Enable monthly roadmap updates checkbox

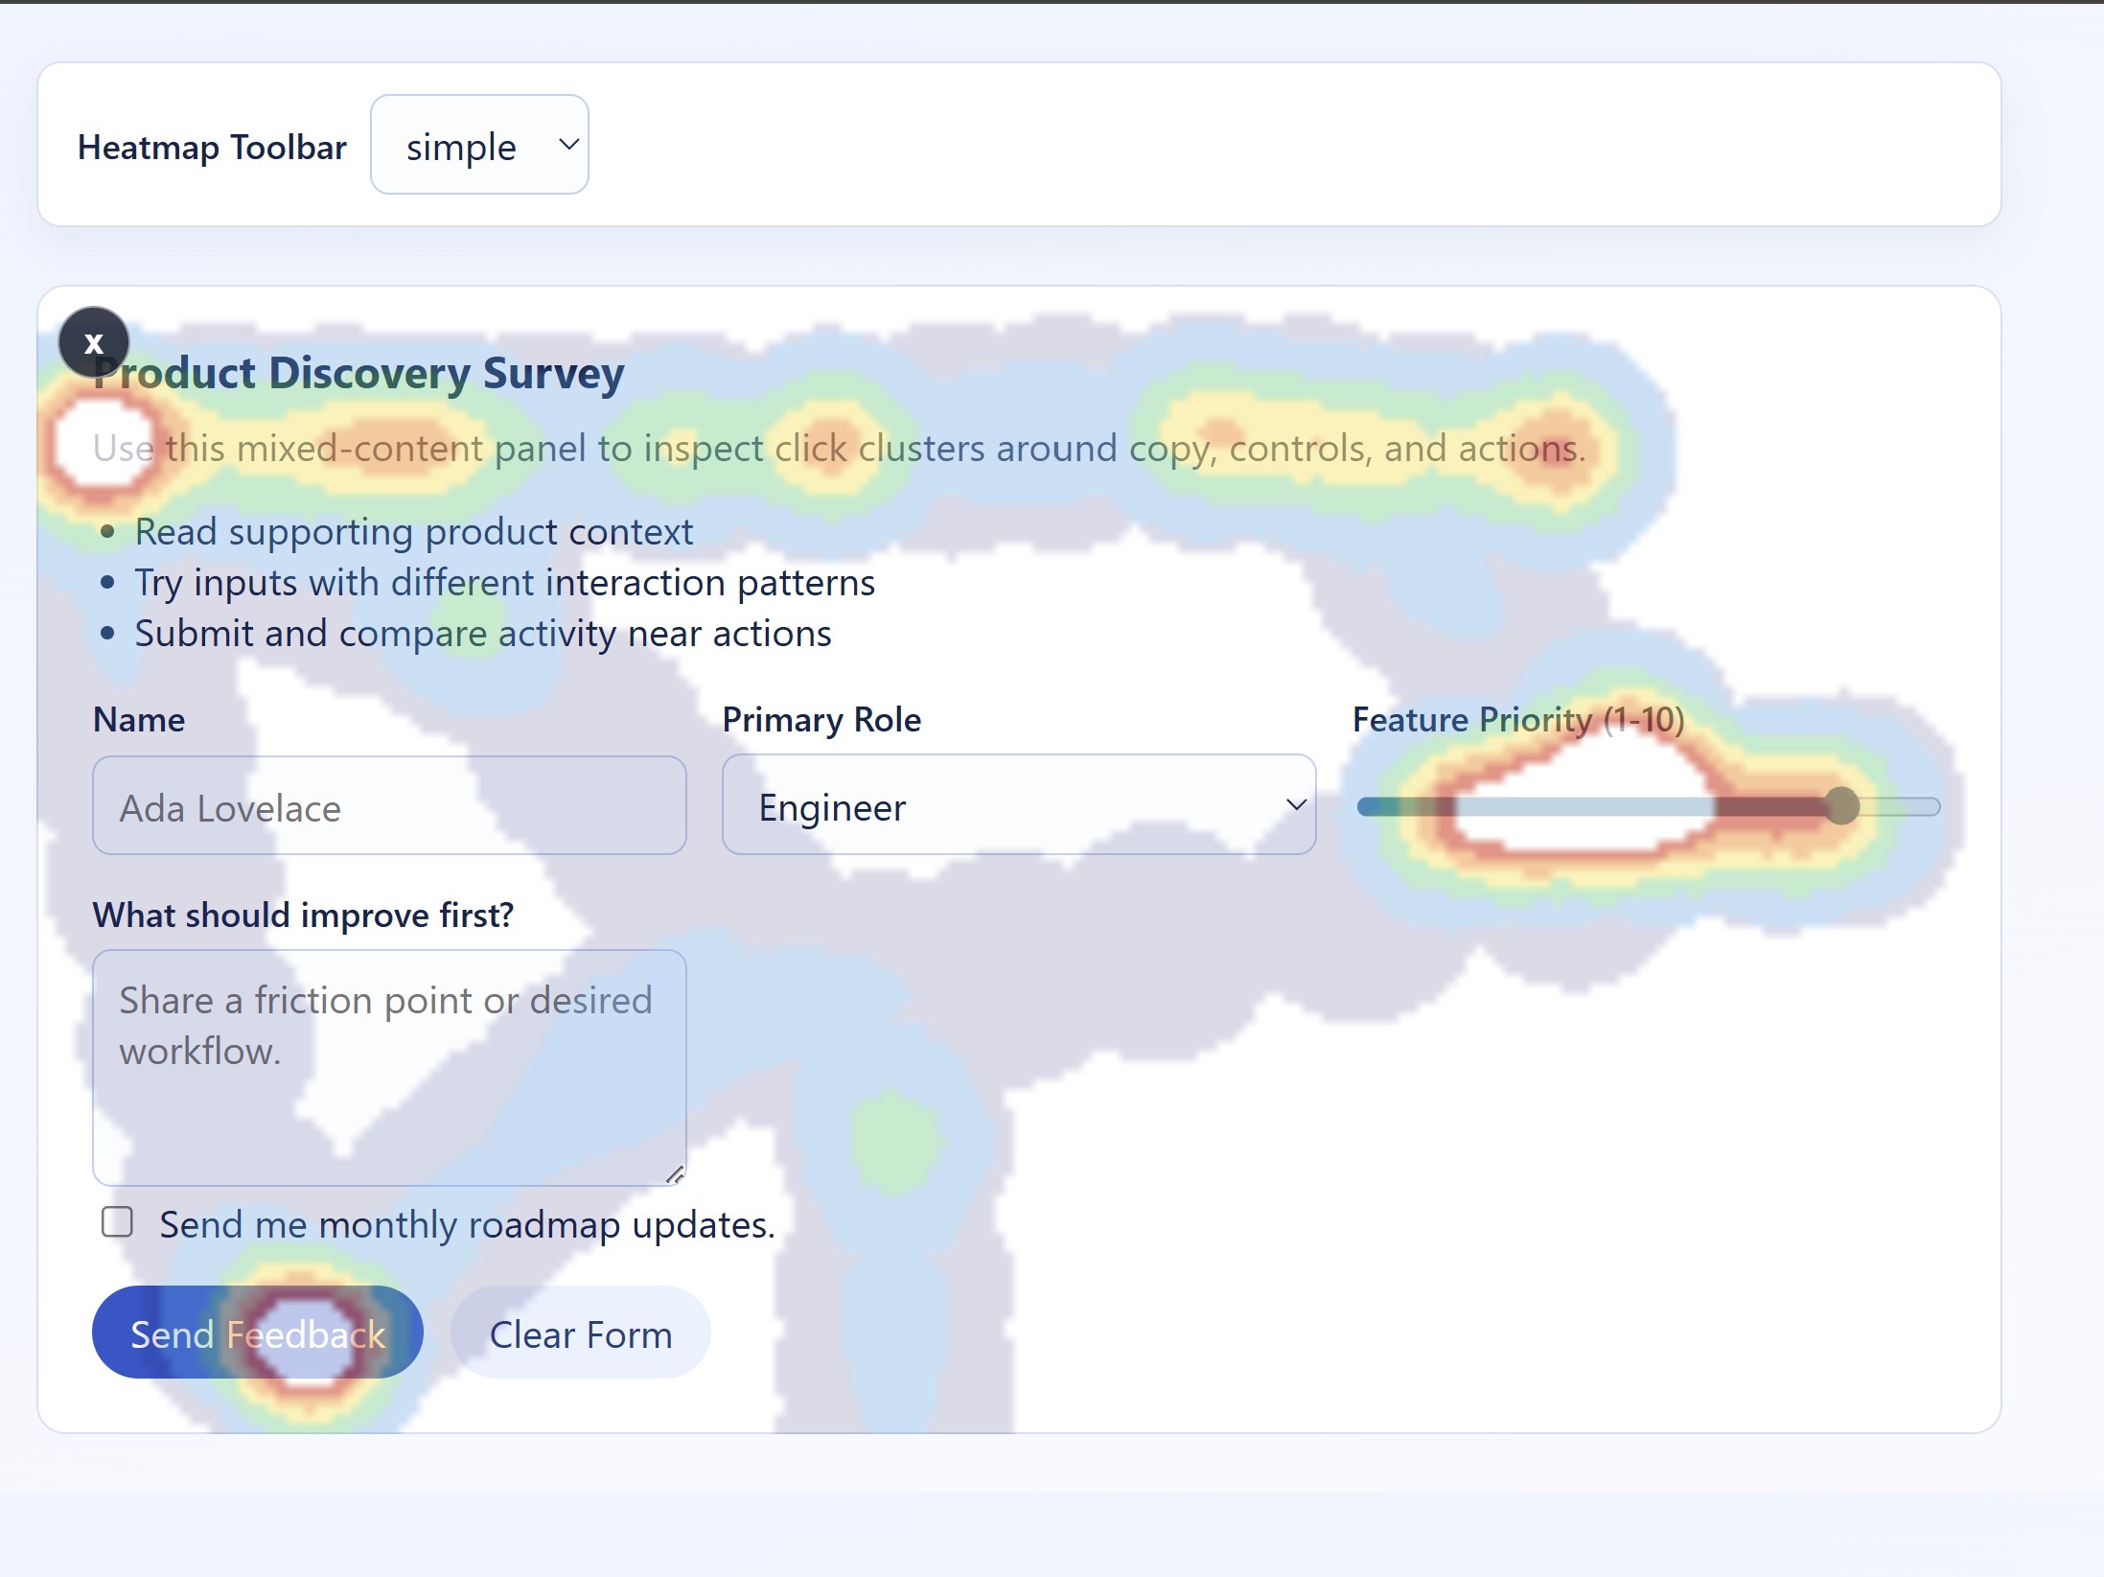click(x=117, y=1222)
